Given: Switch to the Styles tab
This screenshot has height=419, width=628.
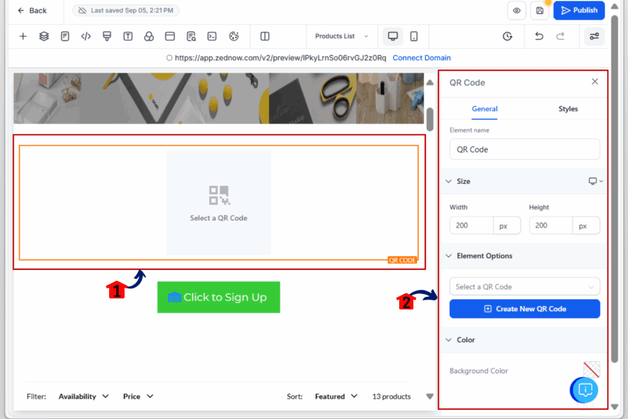Looking at the screenshot, I should [x=568, y=109].
